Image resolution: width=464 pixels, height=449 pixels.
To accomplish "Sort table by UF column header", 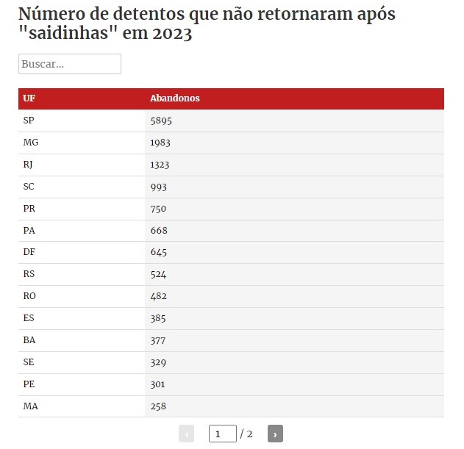I will tap(29, 98).
